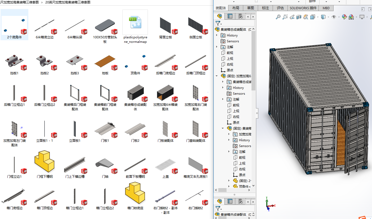
Task: Switch to the 标注 ribbon tab
Action: 265,8
